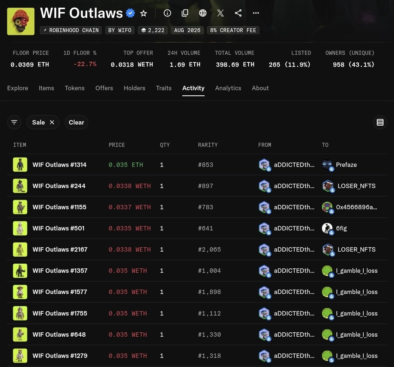
Task: Click the 2,222 supply tag
Action: pos(153,30)
